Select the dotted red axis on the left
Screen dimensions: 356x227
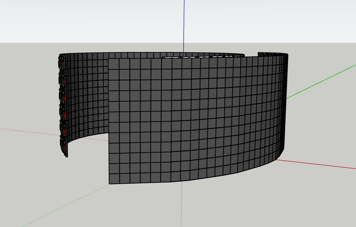point(29,131)
